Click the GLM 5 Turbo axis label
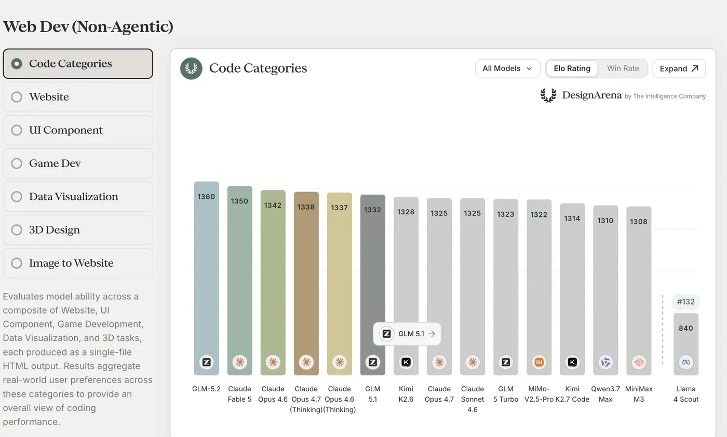The image size is (727, 437). coord(505,394)
